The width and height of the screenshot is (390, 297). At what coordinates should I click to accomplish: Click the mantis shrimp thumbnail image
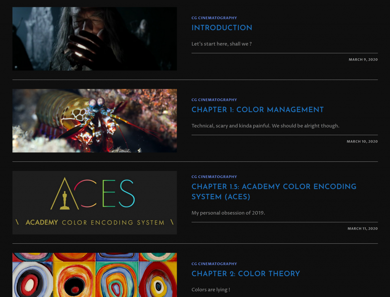coord(94,121)
